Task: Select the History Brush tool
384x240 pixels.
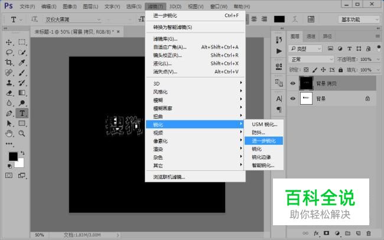Action: (22, 83)
